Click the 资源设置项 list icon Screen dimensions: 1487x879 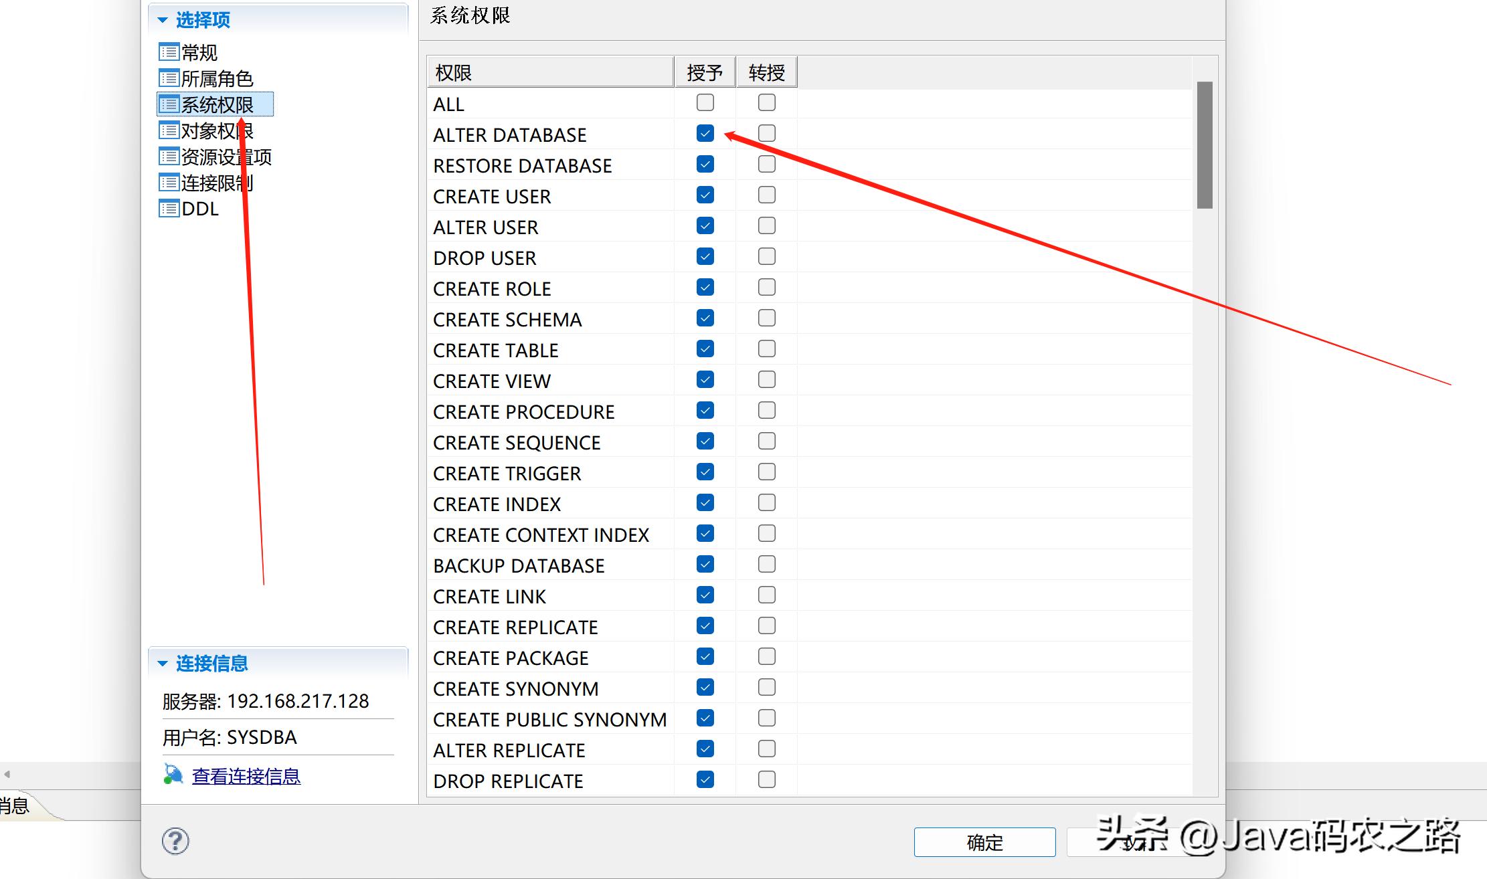(x=169, y=157)
